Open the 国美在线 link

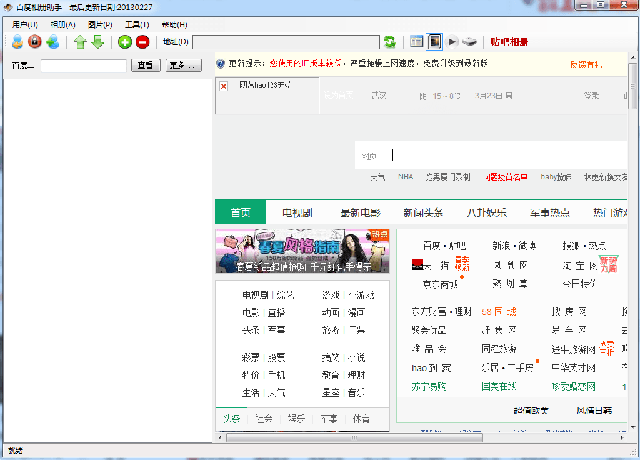click(x=499, y=386)
